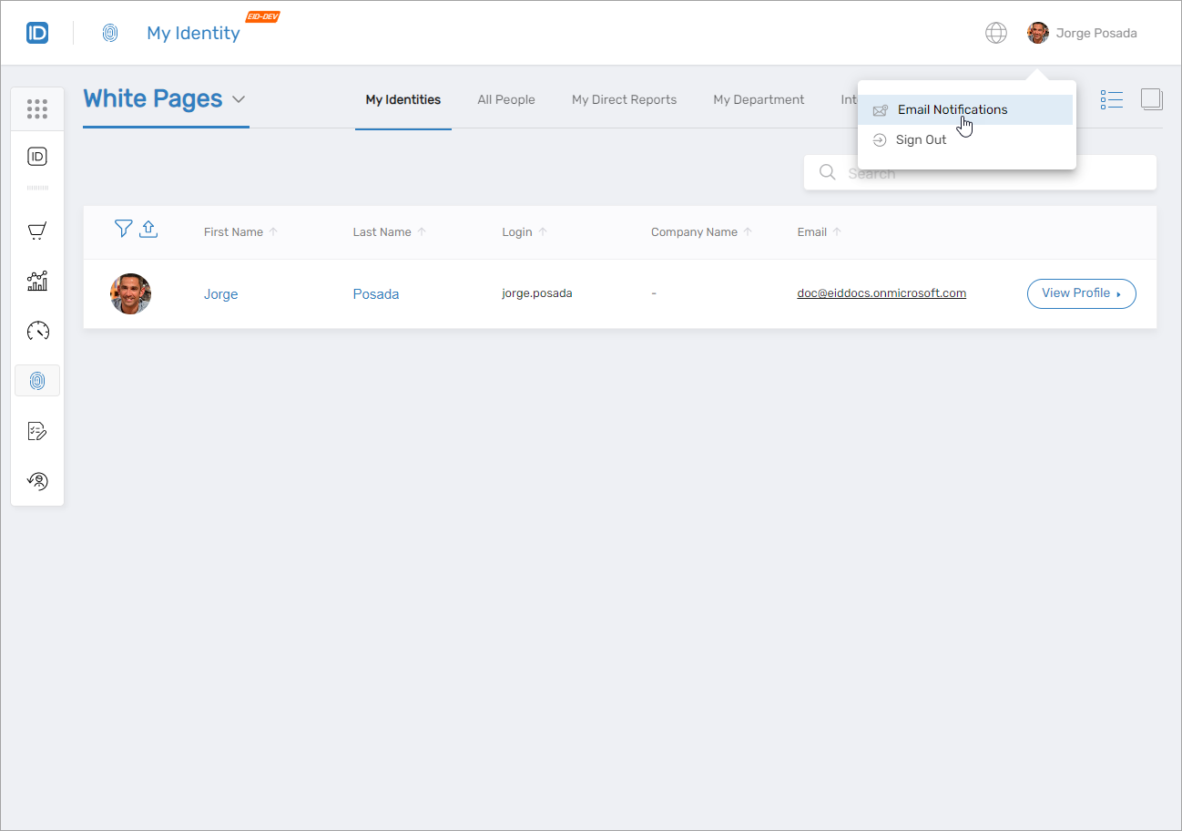Click the export upload icon
Image resolution: width=1182 pixels, height=831 pixels.
[x=148, y=229]
